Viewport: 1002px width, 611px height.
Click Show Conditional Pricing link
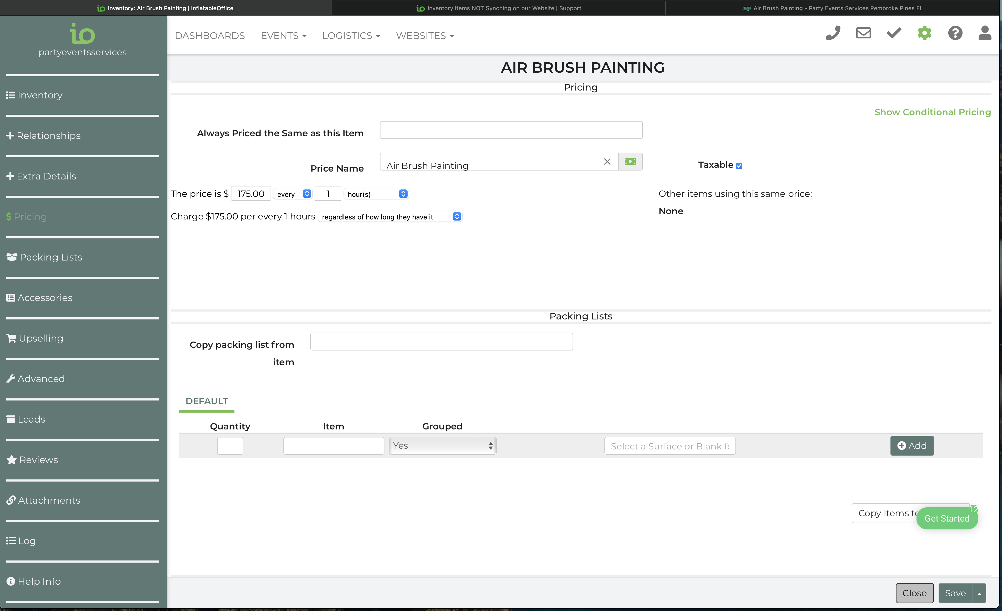(x=932, y=112)
